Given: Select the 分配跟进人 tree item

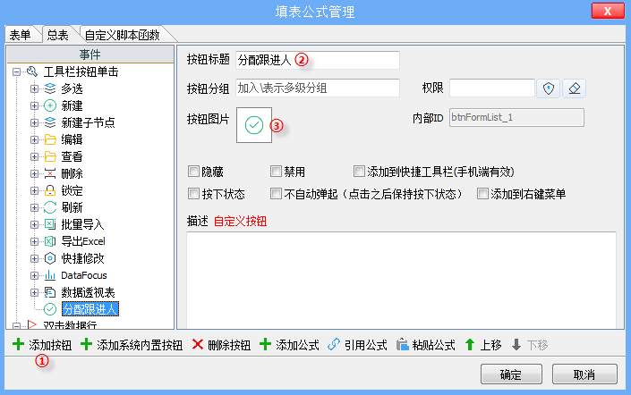Looking at the screenshot, I should click(90, 309).
